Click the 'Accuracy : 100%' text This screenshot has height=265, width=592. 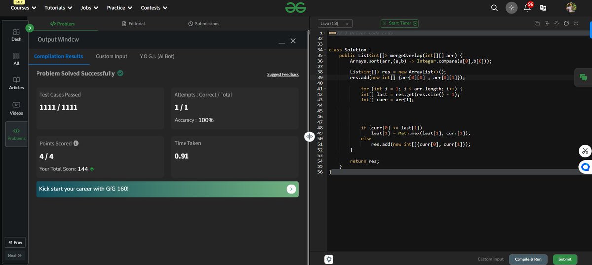point(194,120)
